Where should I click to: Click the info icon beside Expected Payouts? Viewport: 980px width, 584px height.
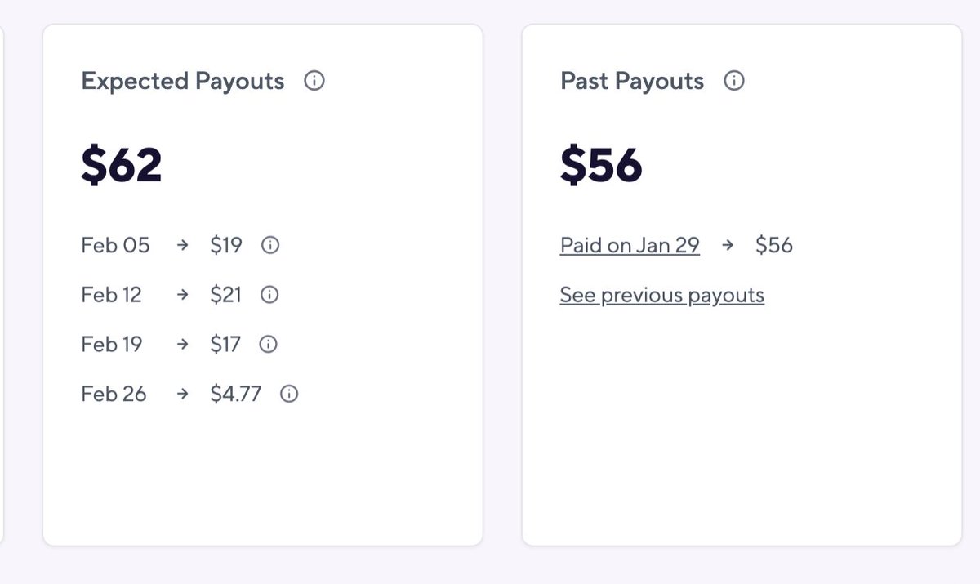pos(314,81)
